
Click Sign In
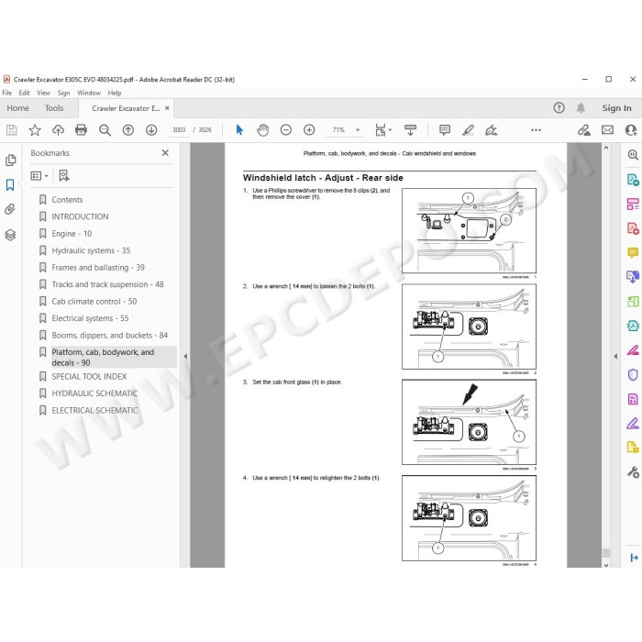pyautogui.click(x=616, y=108)
